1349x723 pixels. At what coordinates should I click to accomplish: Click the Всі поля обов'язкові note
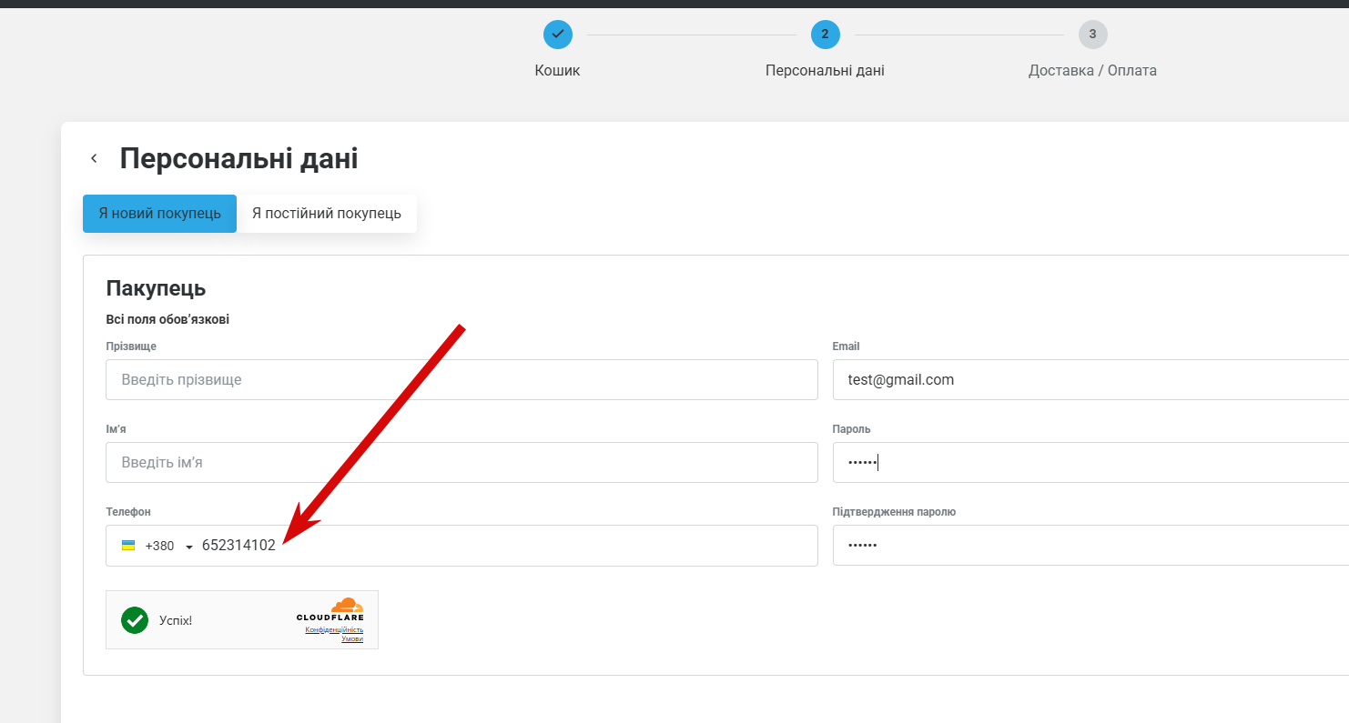167,319
